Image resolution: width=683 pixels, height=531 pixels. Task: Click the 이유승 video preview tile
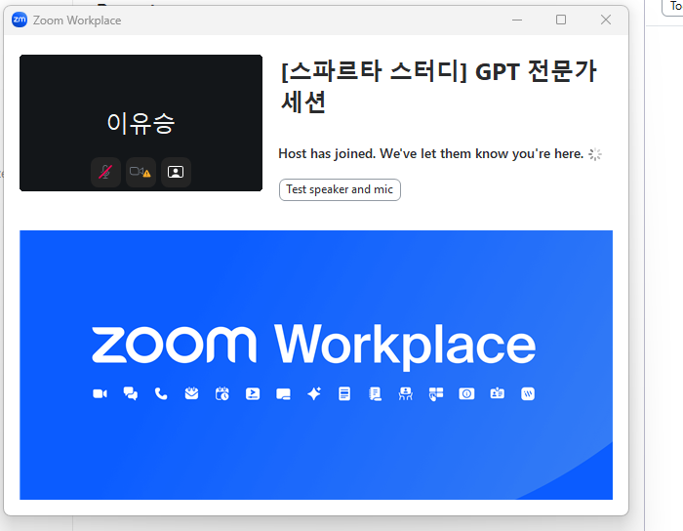point(141,123)
